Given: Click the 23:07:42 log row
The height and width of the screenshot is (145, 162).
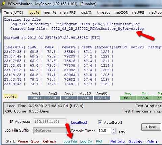Looking at the screenshot, I should click(58, 56).
